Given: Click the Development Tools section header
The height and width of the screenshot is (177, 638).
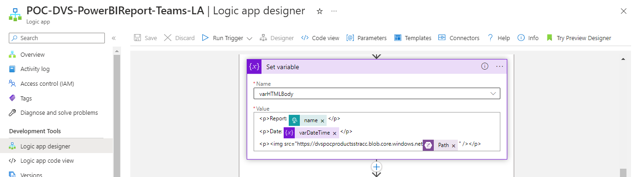Looking at the screenshot, I should click(x=35, y=131).
